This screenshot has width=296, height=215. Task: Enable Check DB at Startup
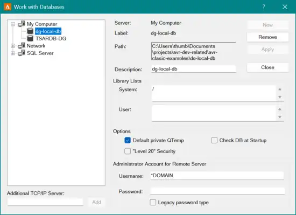[214, 141]
